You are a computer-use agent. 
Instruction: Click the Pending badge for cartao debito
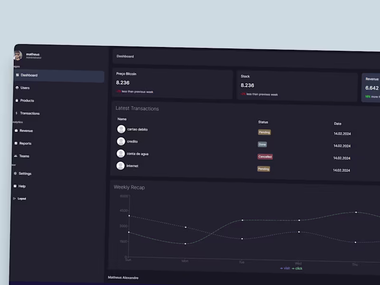pos(265,133)
